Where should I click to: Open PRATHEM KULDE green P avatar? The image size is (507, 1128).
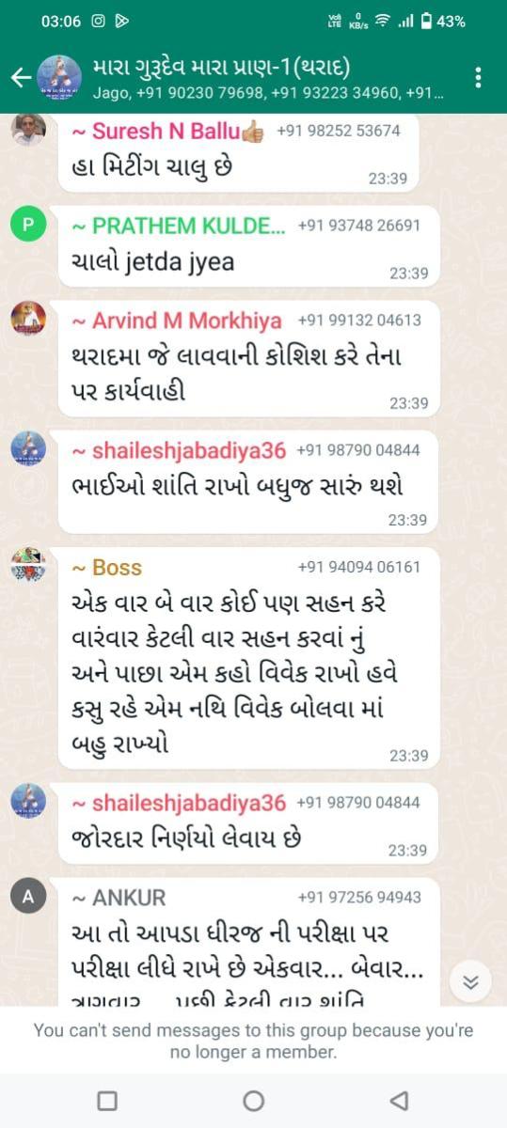pos(28,224)
